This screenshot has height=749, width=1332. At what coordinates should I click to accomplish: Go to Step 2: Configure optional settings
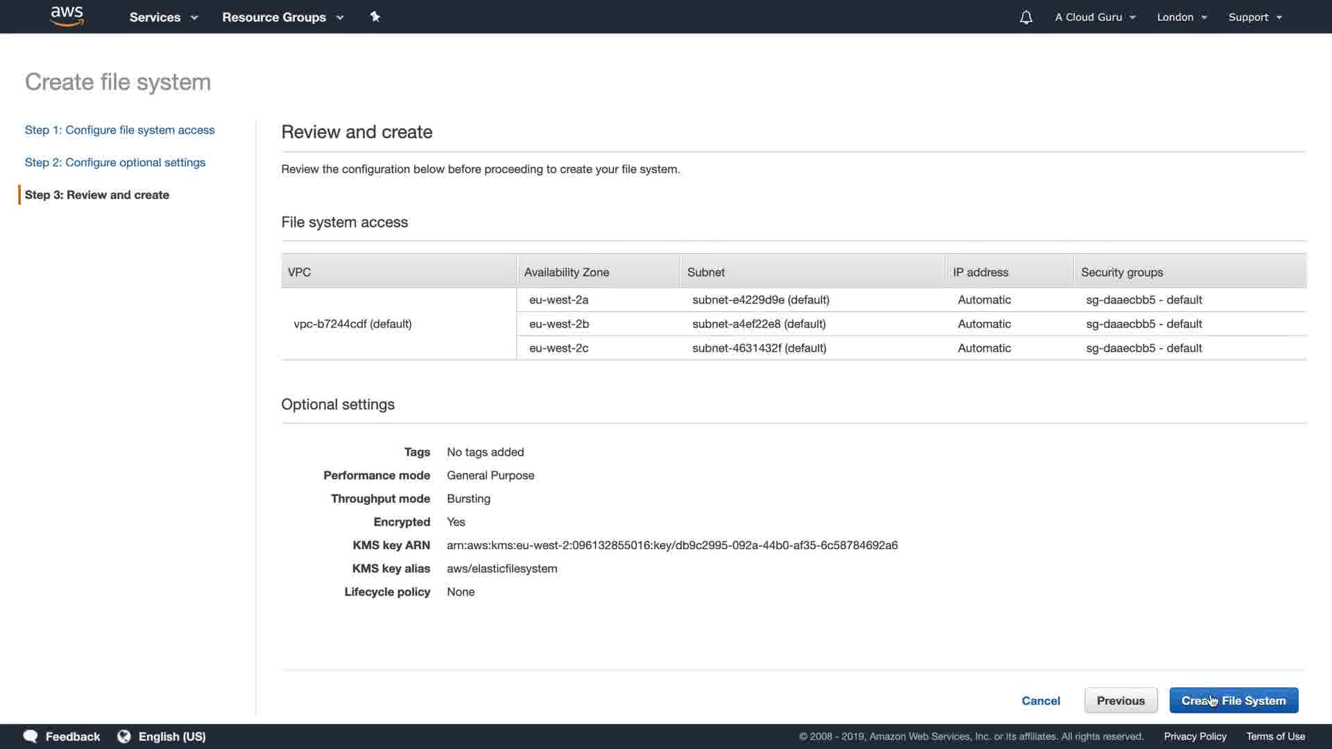(115, 162)
